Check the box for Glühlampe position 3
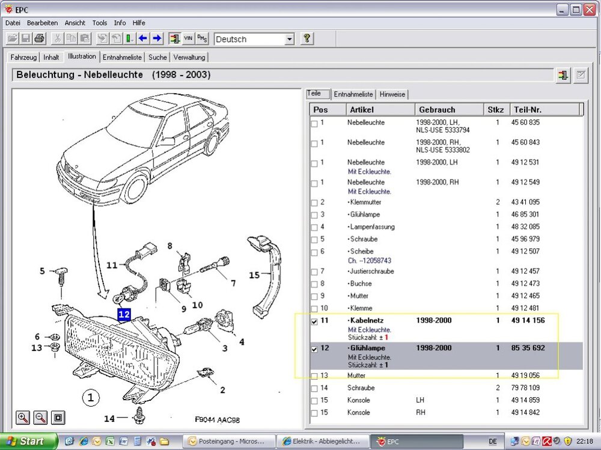This screenshot has height=450, width=601. tap(314, 215)
